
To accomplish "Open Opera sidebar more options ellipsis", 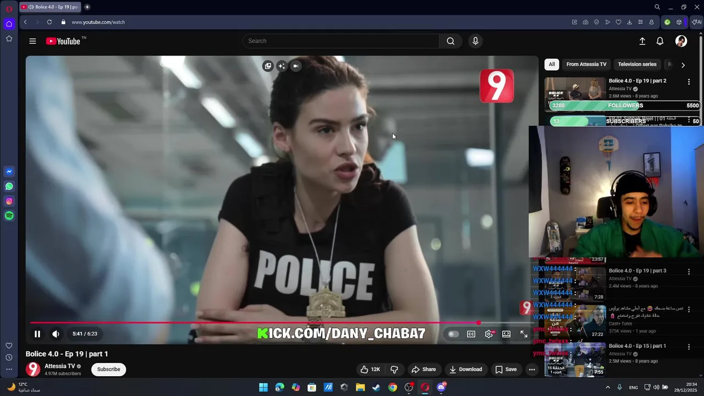I will click(9, 370).
